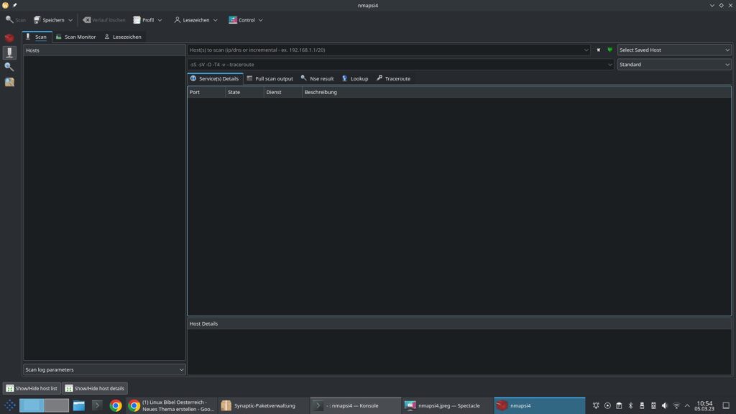Select the Service(s) Details tab
This screenshot has height=414, width=736.
pyautogui.click(x=215, y=78)
